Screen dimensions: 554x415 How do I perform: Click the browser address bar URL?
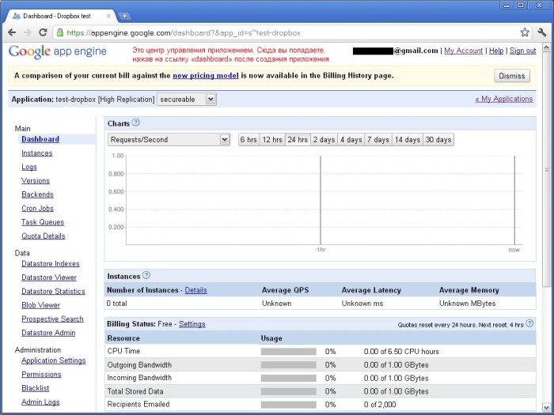click(184, 33)
